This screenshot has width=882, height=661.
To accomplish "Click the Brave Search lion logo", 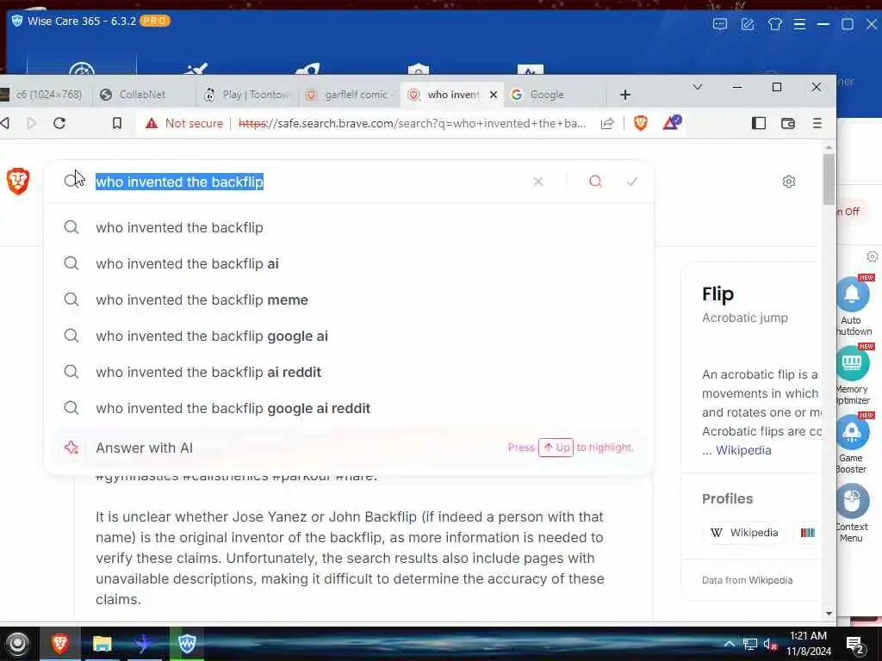I will 18,182.
